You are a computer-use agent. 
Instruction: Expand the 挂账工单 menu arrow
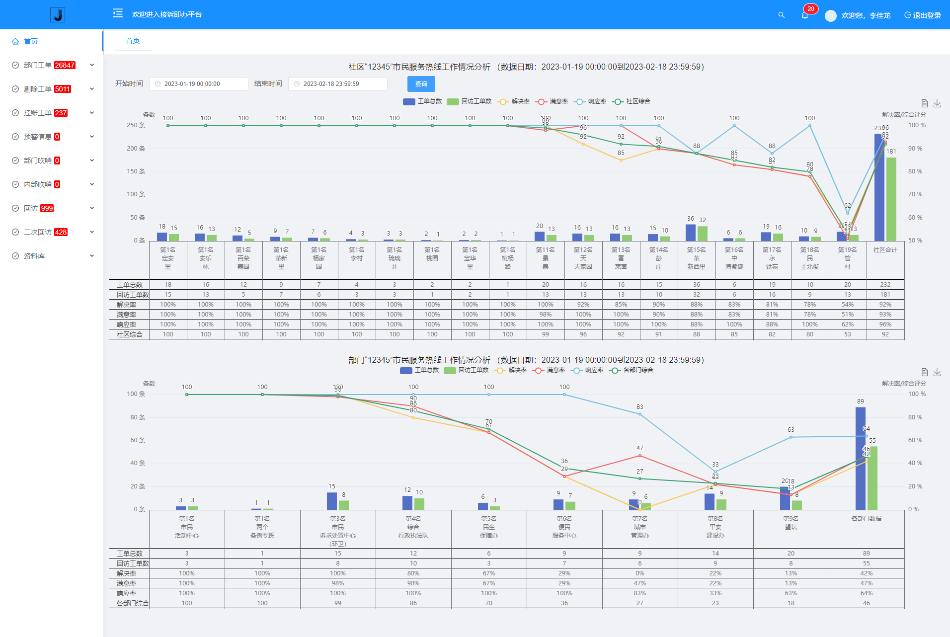point(92,113)
